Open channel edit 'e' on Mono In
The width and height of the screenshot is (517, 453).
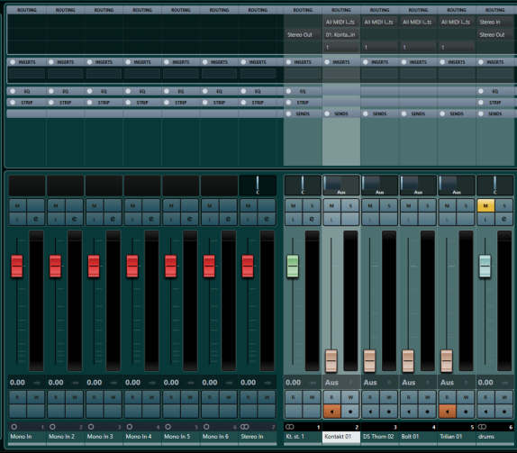pyautogui.click(x=36, y=219)
